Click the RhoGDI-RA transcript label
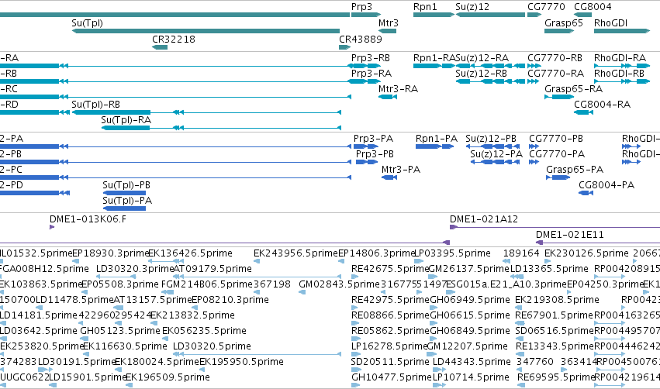 [620, 58]
